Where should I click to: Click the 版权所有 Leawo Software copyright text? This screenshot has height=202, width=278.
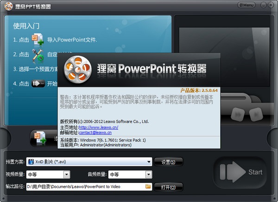click(x=104, y=122)
